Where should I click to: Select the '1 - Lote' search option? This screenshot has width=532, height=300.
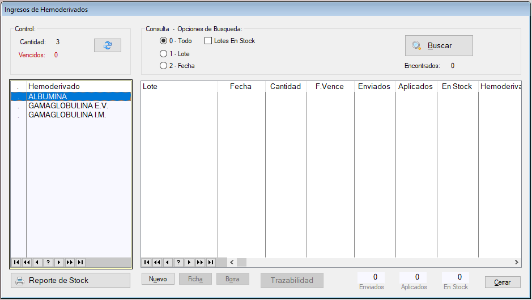pos(164,54)
